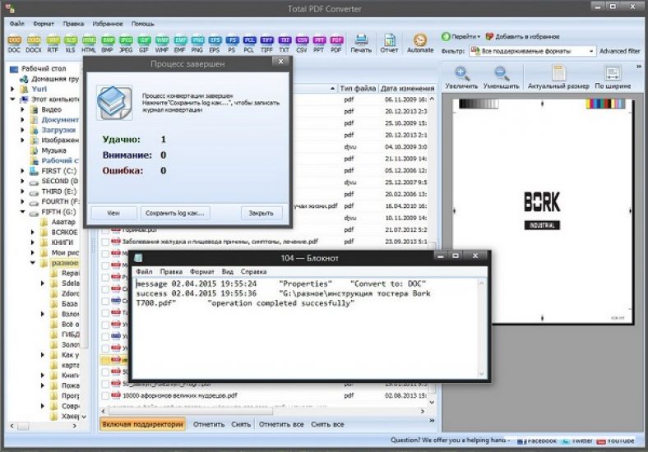Open the YouTube link in status bar

pyautogui.click(x=615, y=440)
